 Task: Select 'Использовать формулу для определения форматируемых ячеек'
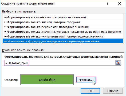pyautogui.click(x=63, y=41)
